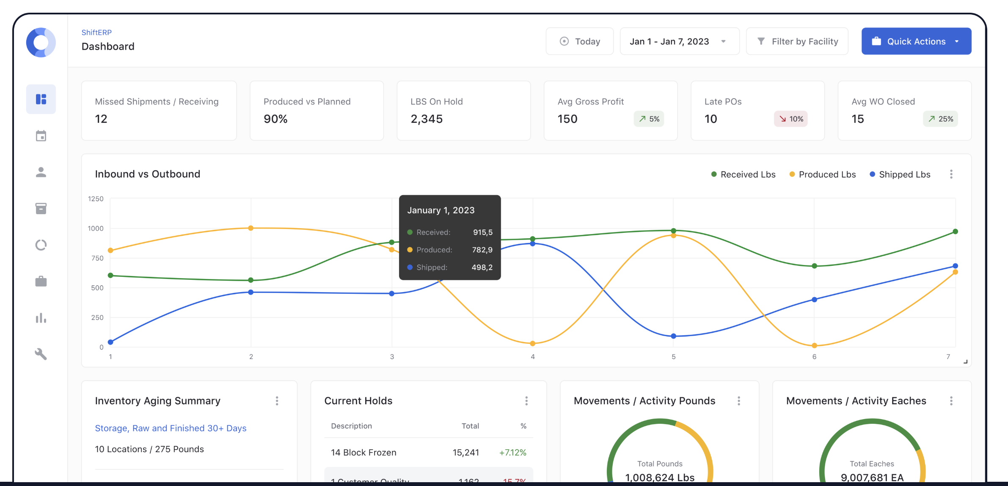Image resolution: width=1008 pixels, height=486 pixels.
Task: Open the dashboard grid icon in sidebar
Action: click(x=41, y=99)
